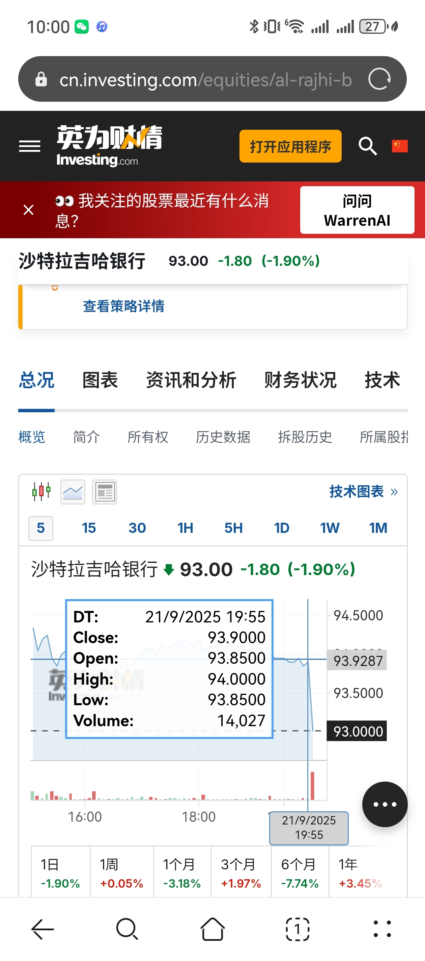The height and width of the screenshot is (961, 425).
Task: Switch to 总况 tab
Action: [x=36, y=380]
